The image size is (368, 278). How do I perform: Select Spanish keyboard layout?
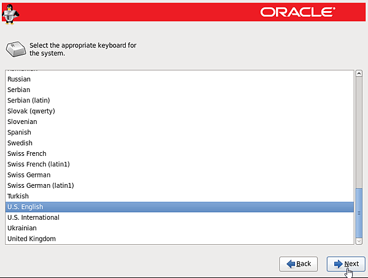[19, 133]
